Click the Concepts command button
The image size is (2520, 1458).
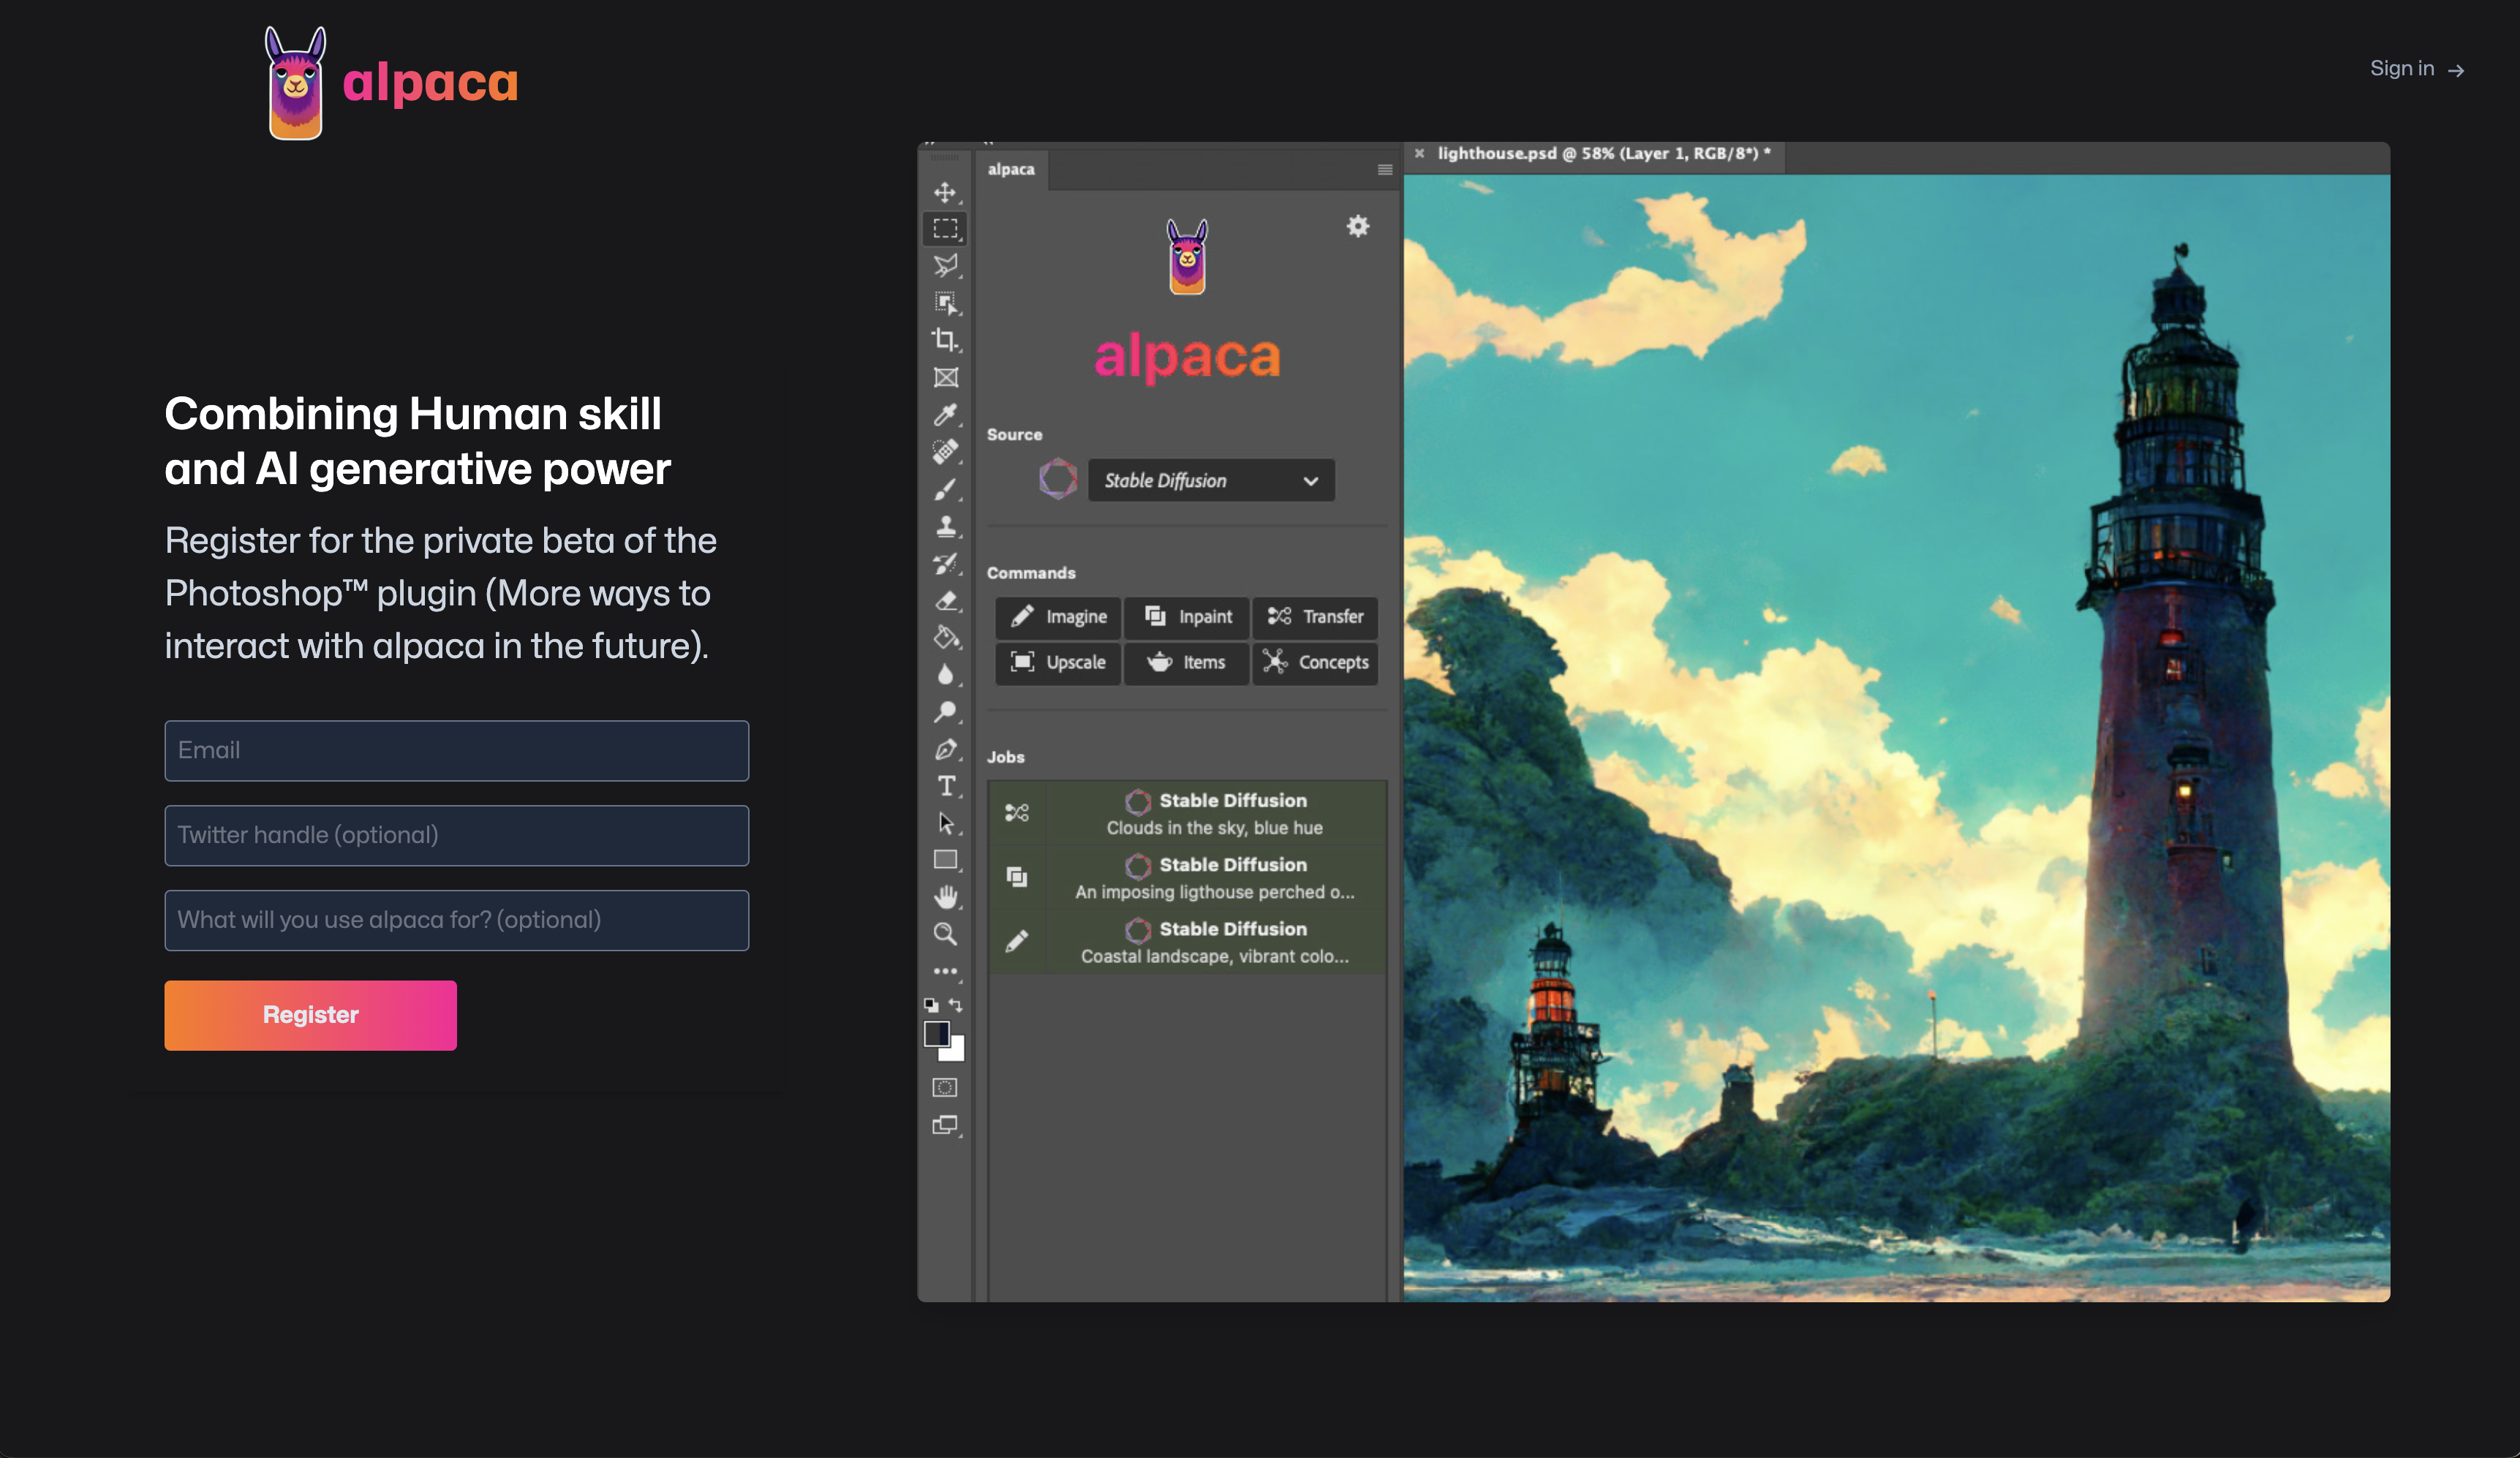click(x=1315, y=663)
